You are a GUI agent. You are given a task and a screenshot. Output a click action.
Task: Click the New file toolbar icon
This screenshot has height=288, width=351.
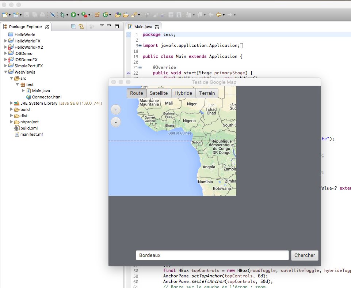5,15
